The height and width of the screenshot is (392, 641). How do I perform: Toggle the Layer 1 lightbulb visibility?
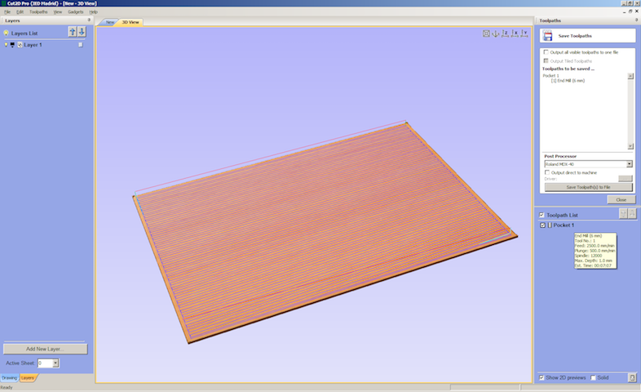7,45
